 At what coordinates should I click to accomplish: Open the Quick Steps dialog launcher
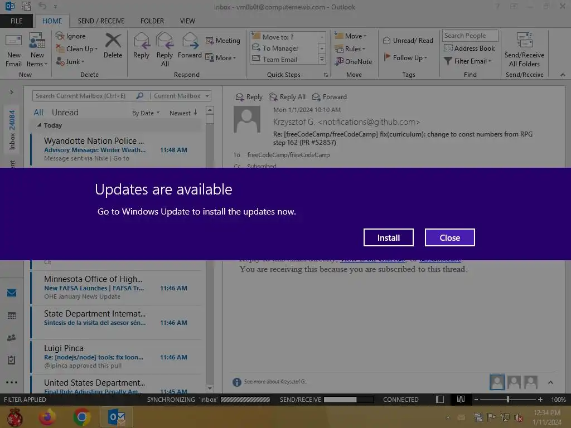coord(326,75)
